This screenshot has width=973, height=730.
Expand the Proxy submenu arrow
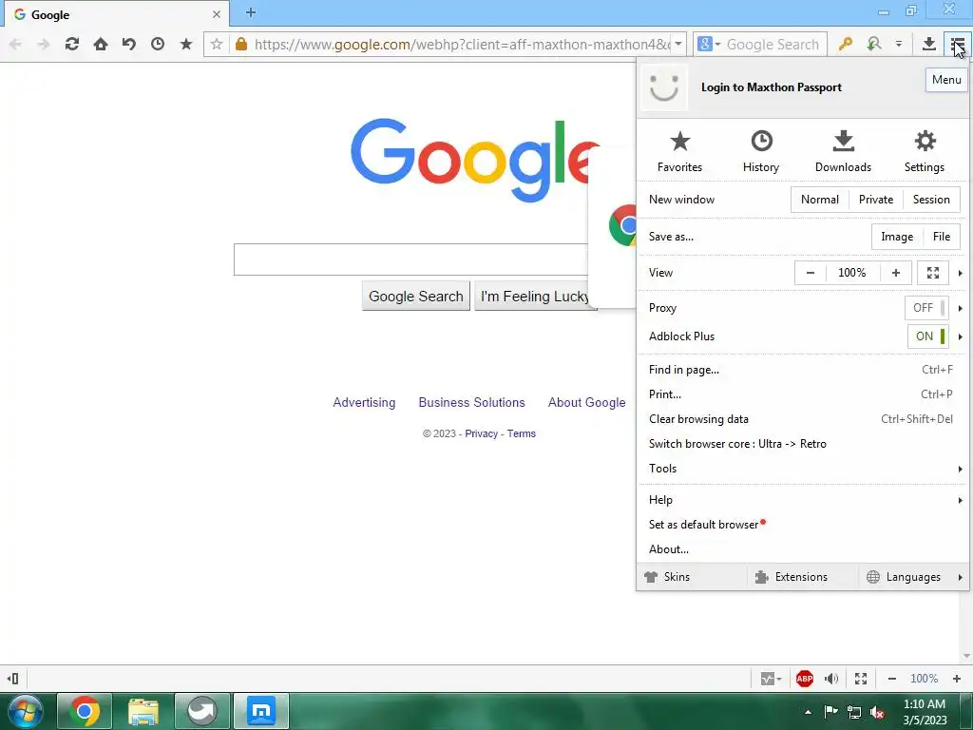tap(960, 308)
